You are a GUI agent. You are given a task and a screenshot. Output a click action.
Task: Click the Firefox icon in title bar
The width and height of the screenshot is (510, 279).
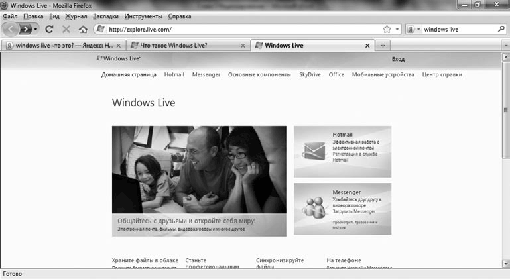(x=5, y=5)
